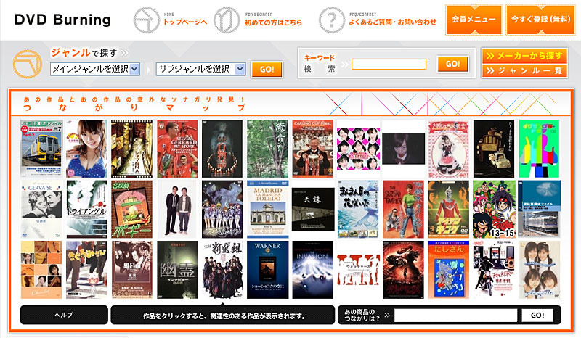
Task: Select the 天誅 black cover
Action: 313,209
